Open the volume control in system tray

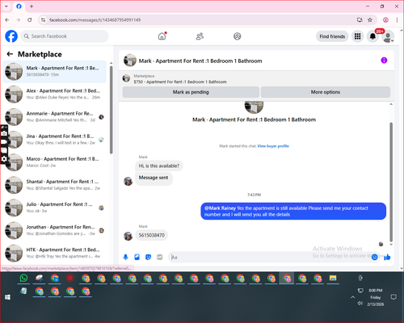point(360,304)
